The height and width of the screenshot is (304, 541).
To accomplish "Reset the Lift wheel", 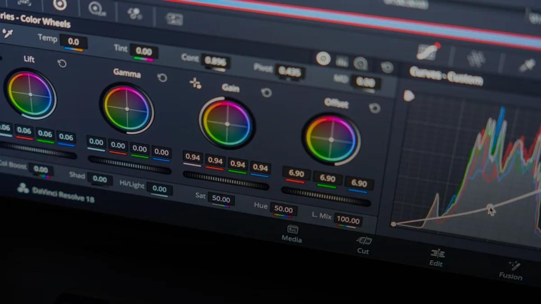I will click(x=62, y=64).
